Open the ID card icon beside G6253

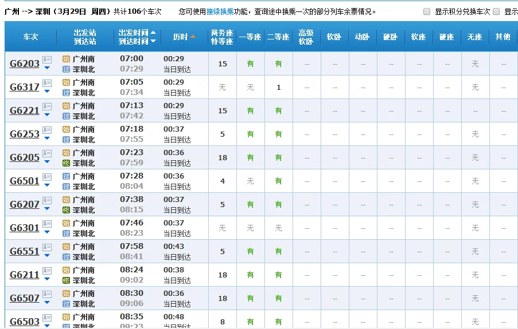(x=47, y=130)
